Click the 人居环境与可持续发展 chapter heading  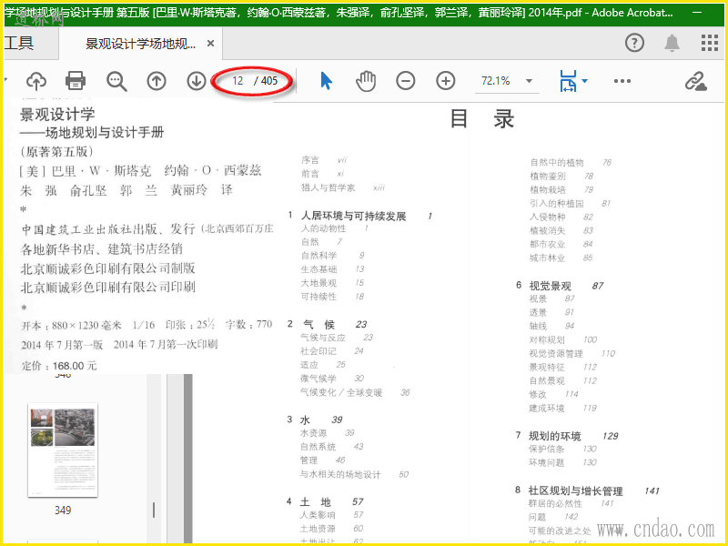pos(353,216)
